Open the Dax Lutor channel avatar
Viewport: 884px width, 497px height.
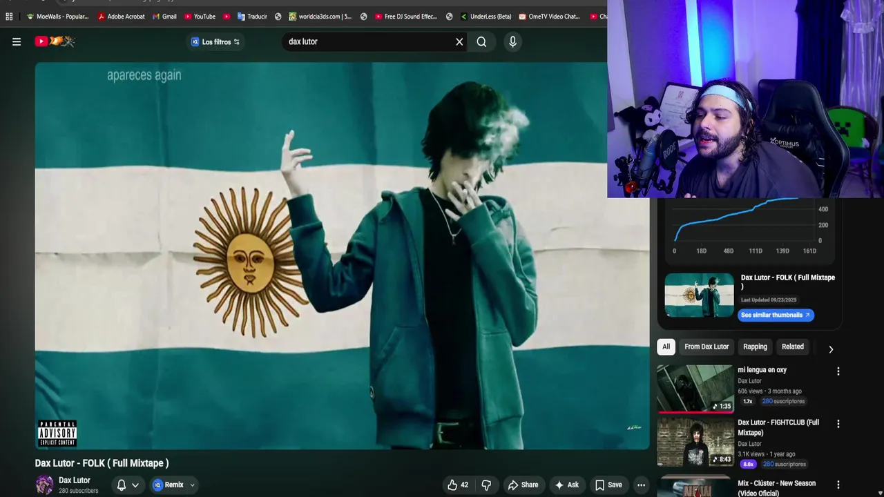point(44,485)
